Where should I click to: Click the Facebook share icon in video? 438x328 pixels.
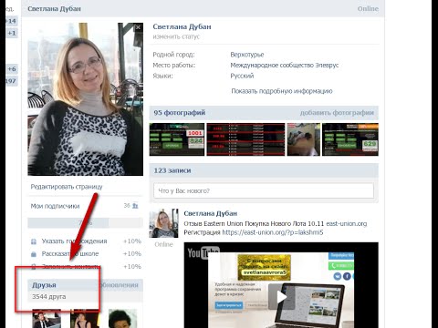[x=347, y=276]
